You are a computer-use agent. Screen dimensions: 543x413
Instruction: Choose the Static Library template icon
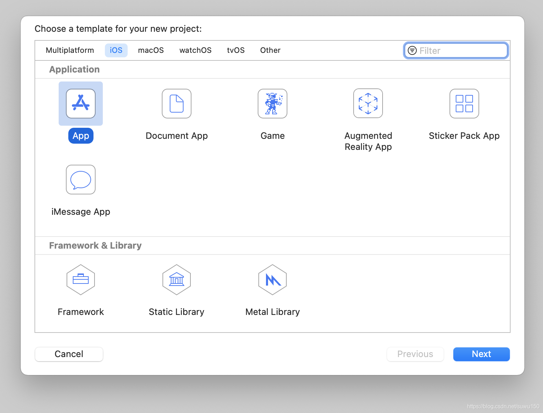point(177,280)
